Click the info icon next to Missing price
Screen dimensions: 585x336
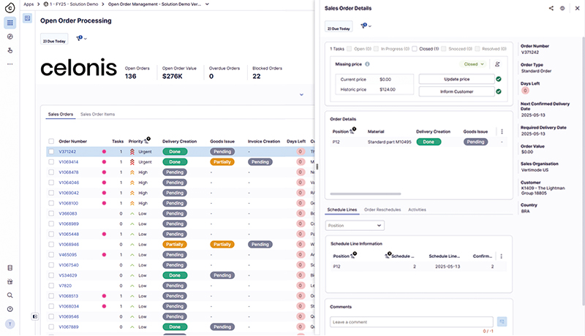tap(367, 64)
